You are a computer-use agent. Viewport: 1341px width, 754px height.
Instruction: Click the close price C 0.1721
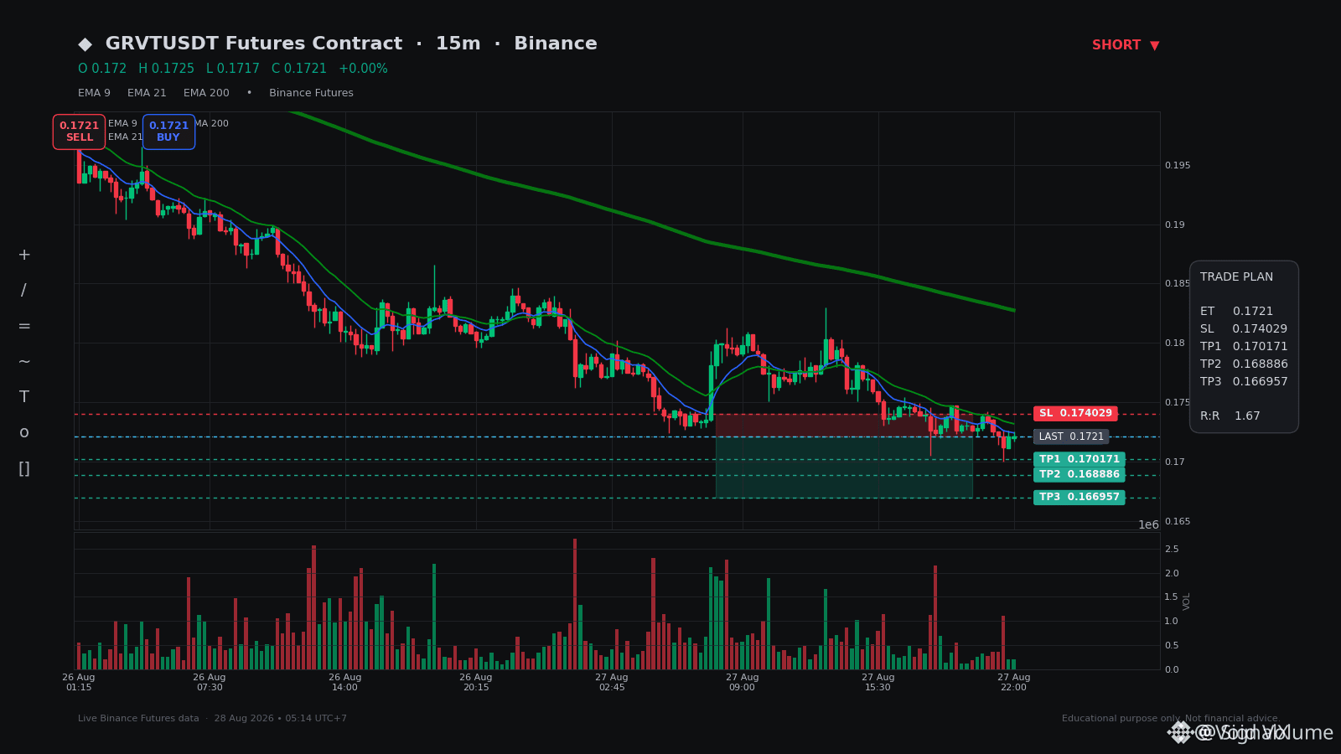pos(299,69)
